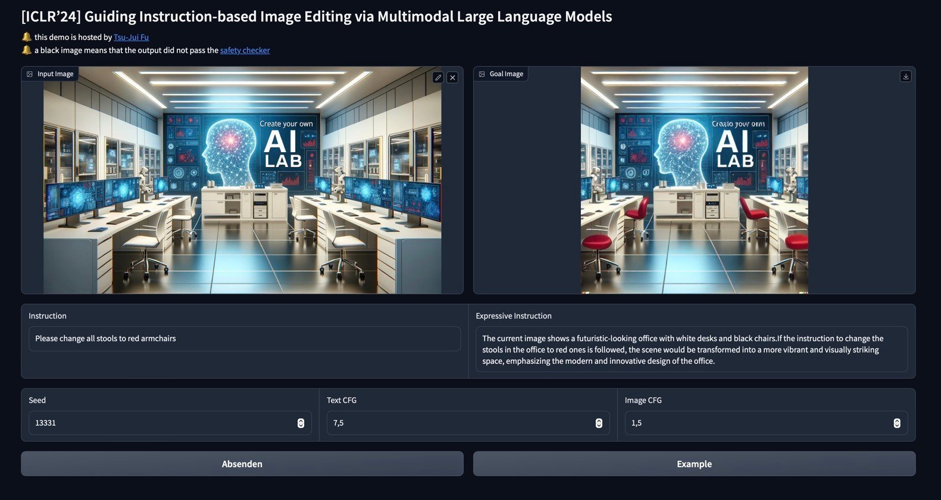
Task: Click into the Seed number field
Action: point(170,423)
